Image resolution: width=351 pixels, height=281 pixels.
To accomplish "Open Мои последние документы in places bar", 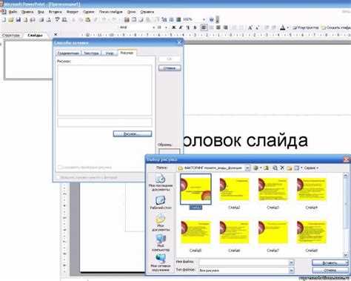I will point(161,182).
